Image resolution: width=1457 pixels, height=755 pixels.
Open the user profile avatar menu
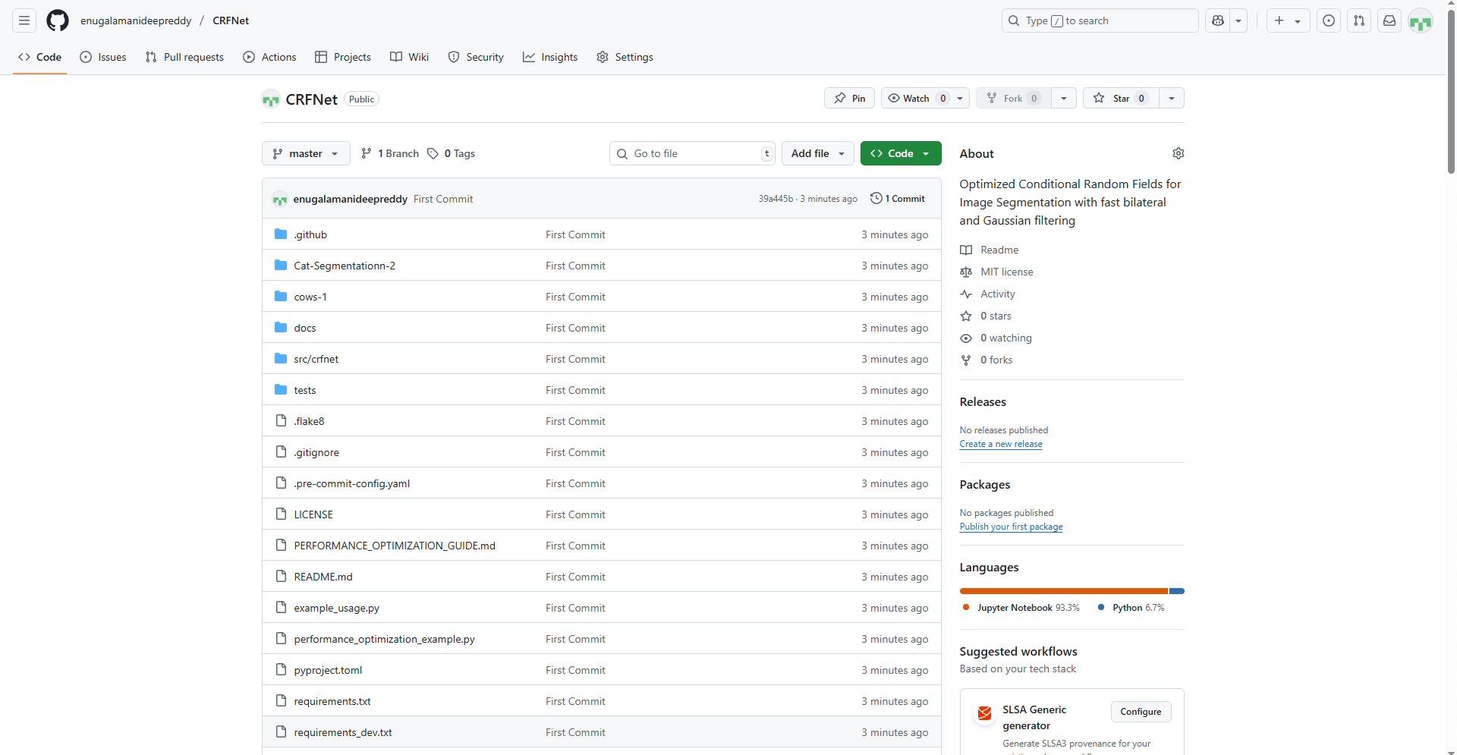(x=1420, y=21)
